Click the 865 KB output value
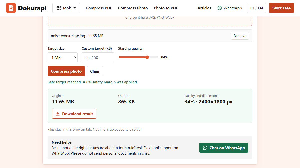The image size is (300, 168). (x=126, y=102)
